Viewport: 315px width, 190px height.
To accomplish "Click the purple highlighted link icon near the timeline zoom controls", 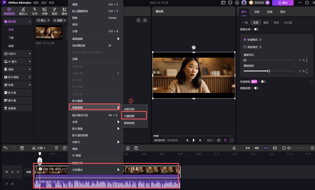I will click(266, 148).
